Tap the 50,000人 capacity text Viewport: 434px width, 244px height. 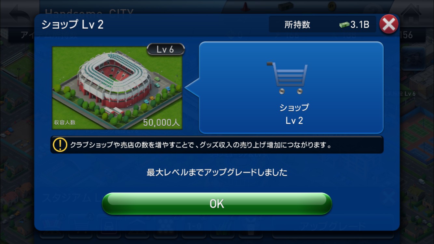point(161,122)
